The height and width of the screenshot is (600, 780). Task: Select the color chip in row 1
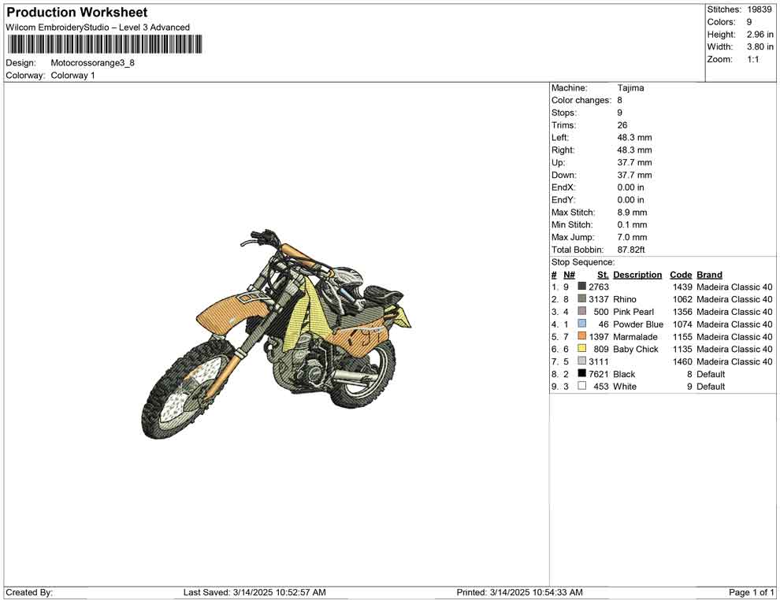[x=581, y=287]
